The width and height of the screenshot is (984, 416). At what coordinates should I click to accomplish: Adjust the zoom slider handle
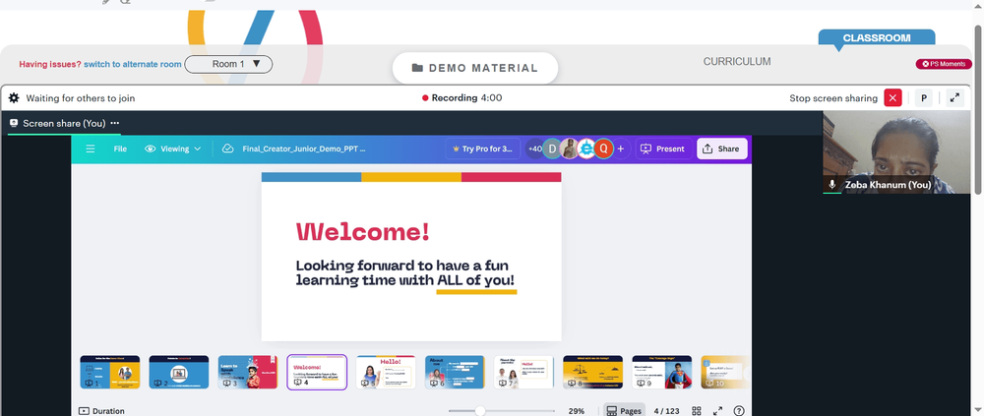(x=480, y=411)
